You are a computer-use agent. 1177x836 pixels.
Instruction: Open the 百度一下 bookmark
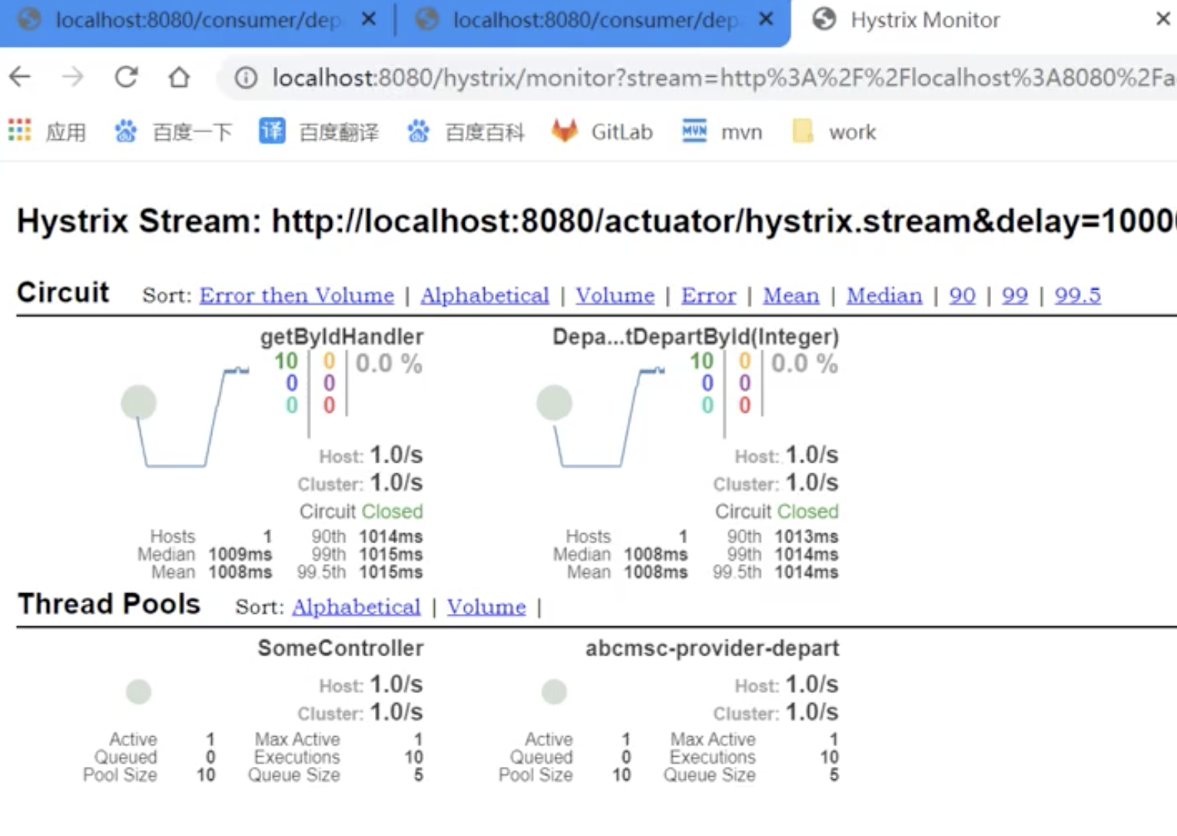[x=173, y=132]
